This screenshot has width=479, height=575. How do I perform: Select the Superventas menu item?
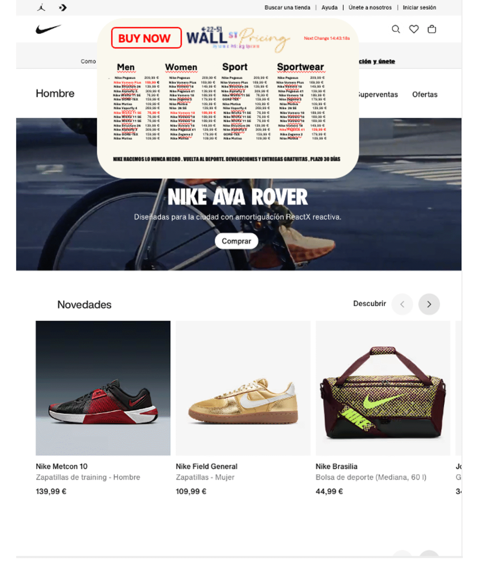pyautogui.click(x=378, y=94)
